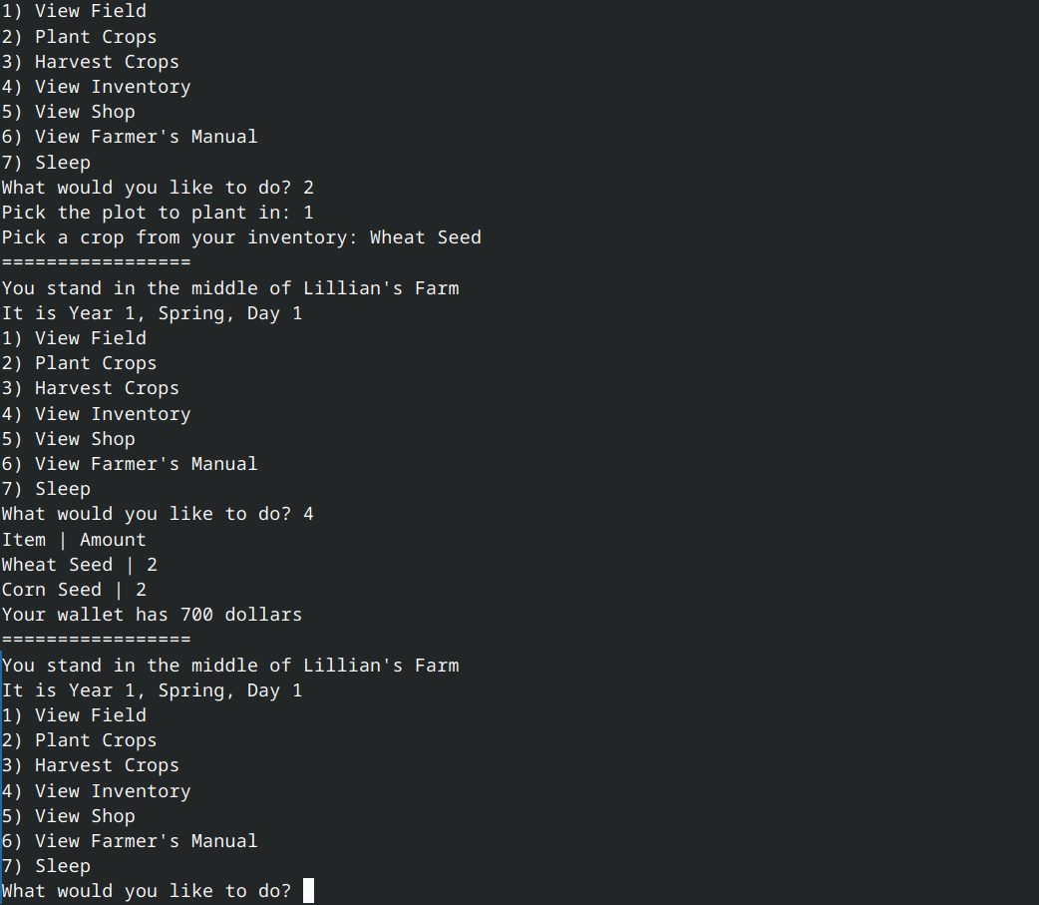Image resolution: width=1039 pixels, height=905 pixels.
Task: Select "6) View Farmer's Manual" in the last menu
Action: click(130, 841)
